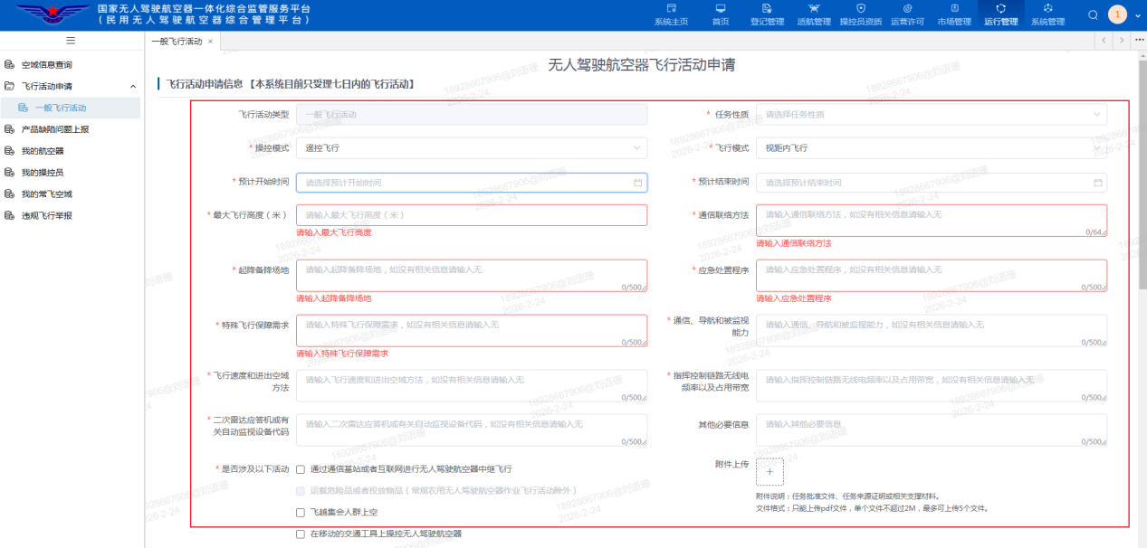
Task: Switch to the 运营许可 top menu
Action: pyautogui.click(x=907, y=15)
